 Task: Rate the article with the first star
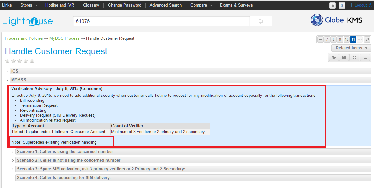coord(7,61)
